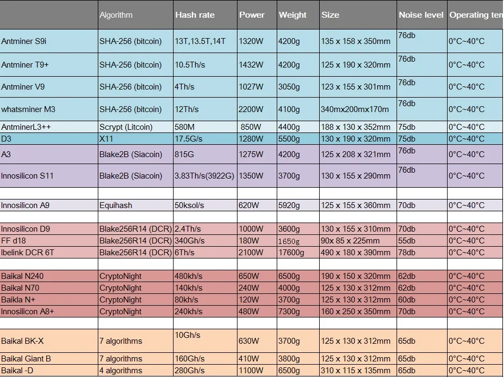
Task: Click the 3.83Th/s(3922G) cell
Action: tap(205, 176)
